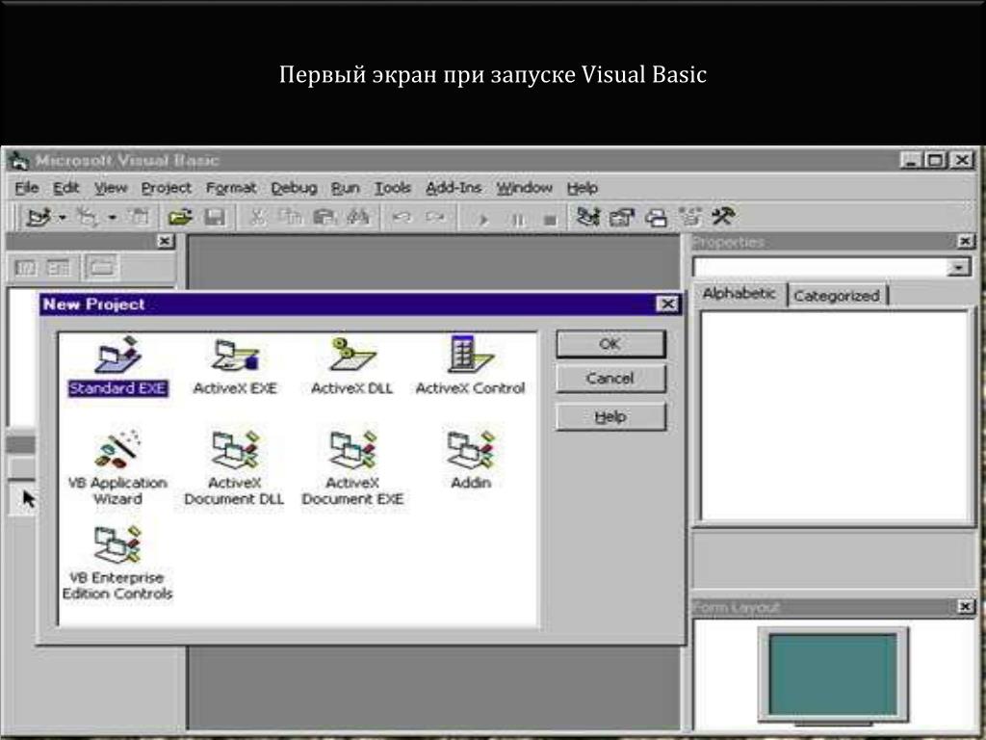Close the New Project dialog

[x=667, y=304]
